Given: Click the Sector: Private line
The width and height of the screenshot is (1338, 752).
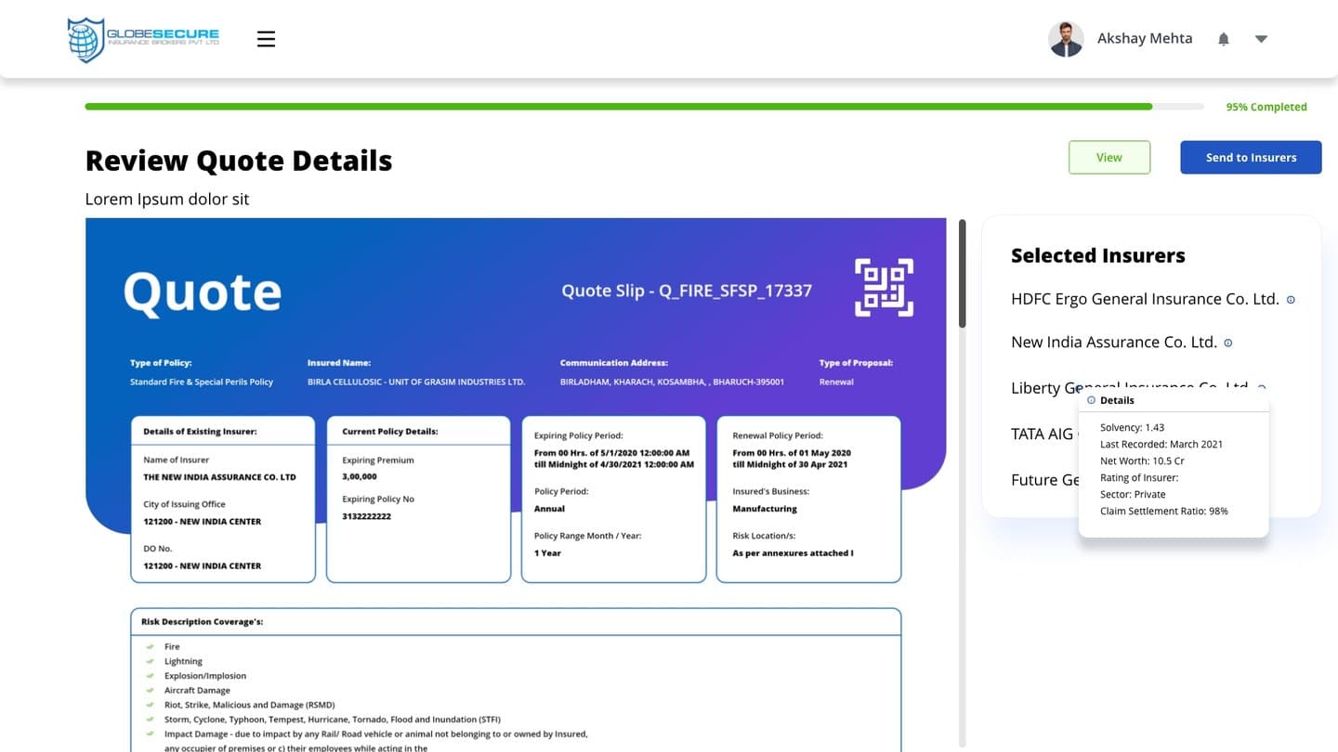Looking at the screenshot, I should (x=1133, y=495).
